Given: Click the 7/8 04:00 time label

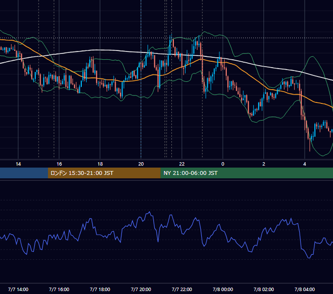Looking at the screenshot, I should click(305, 289).
